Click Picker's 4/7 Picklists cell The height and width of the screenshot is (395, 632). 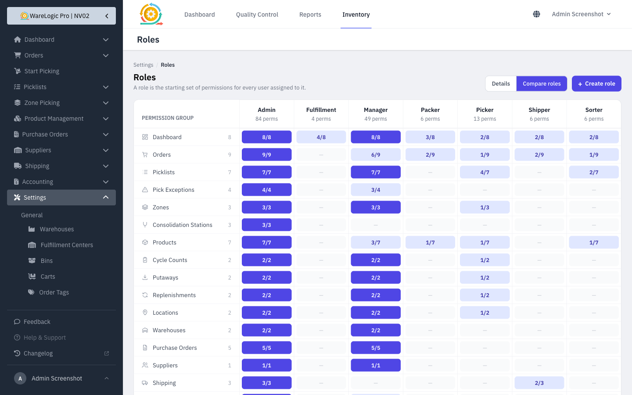click(x=485, y=172)
